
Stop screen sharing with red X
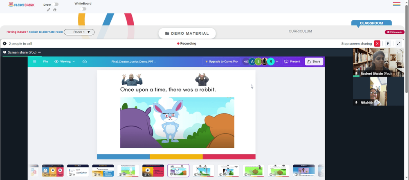pyautogui.click(x=377, y=43)
